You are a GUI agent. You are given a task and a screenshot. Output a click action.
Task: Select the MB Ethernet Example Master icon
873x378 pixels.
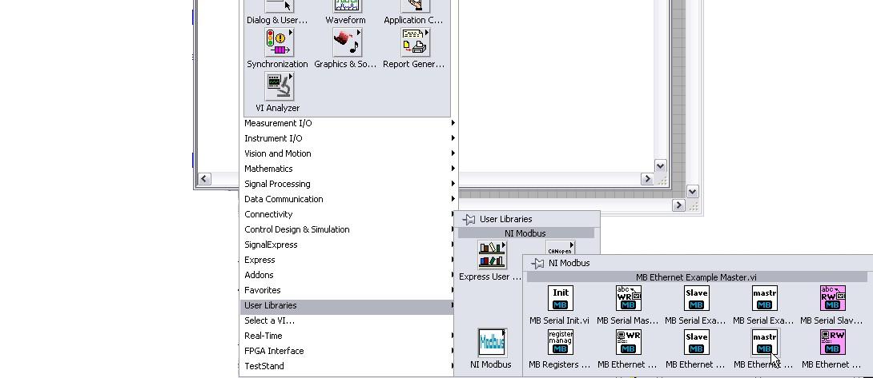[764, 342]
